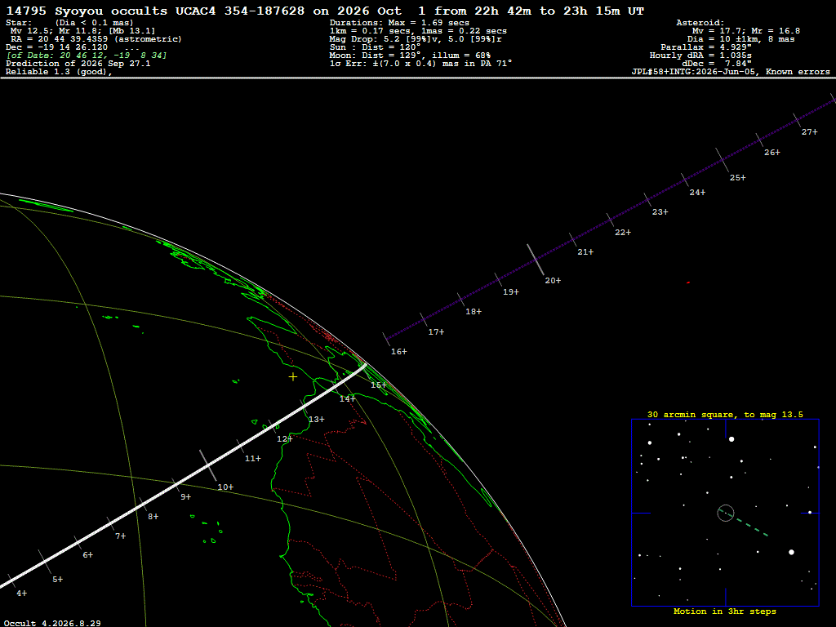The width and height of the screenshot is (836, 627).
Task: Click the 4+ tick at path's lower end
Action: 21,593
